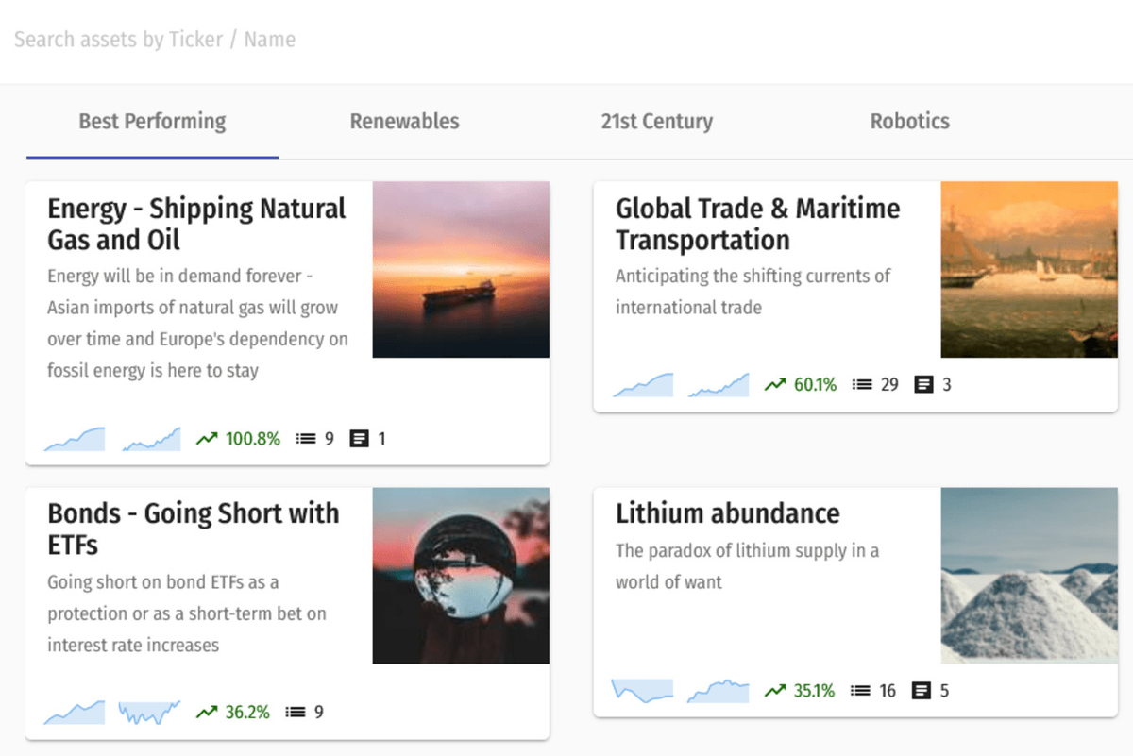Click the 36.2% performance value

click(247, 713)
